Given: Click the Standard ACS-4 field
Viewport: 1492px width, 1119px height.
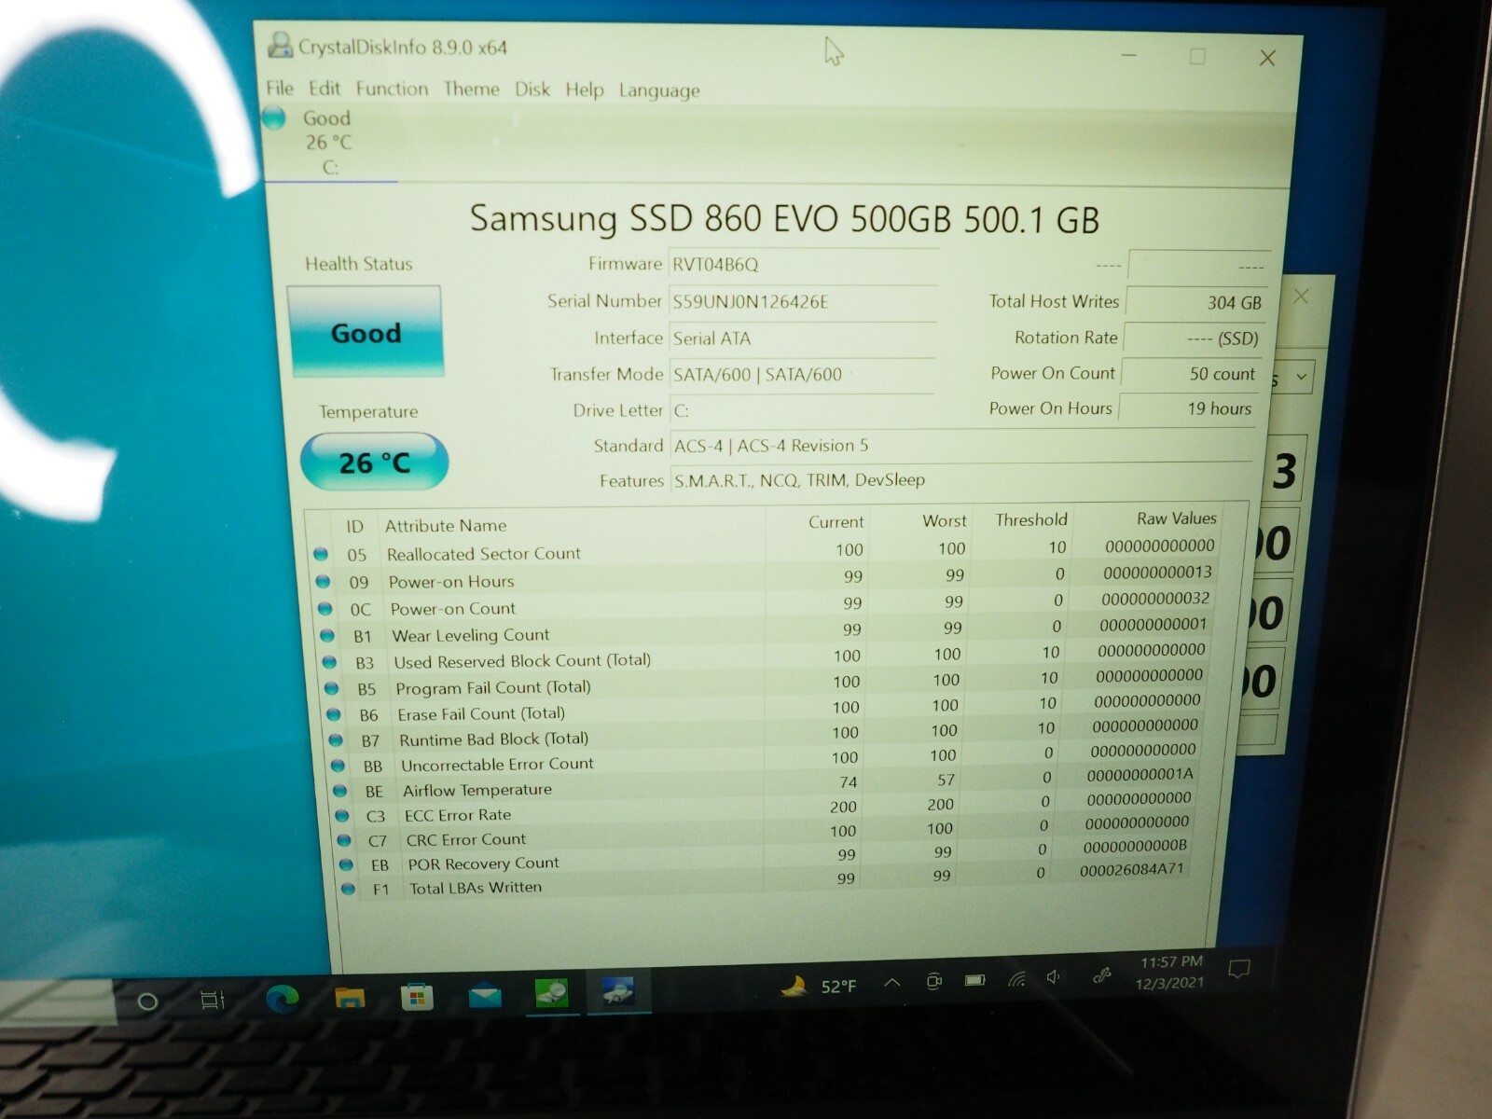Looking at the screenshot, I should point(960,446).
